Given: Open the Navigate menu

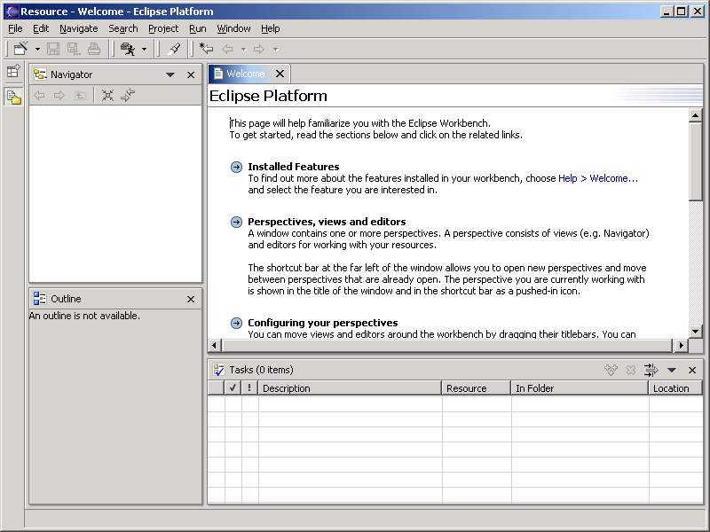Looking at the screenshot, I should pos(79,28).
